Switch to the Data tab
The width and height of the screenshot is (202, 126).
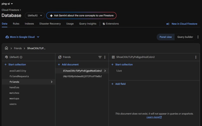pyautogui.click(x=5, y=24)
